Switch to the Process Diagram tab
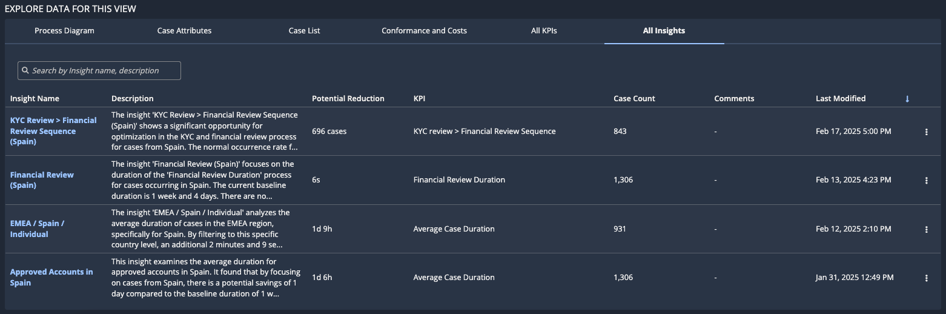 [64, 30]
